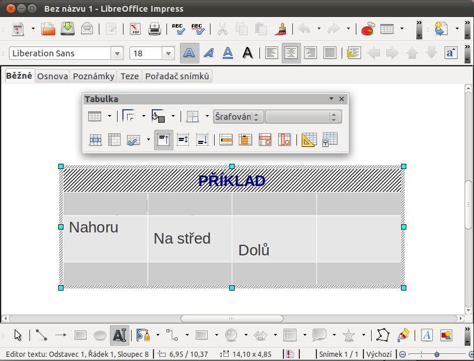Open a file with the folder icon
Viewport: 474px width, 361px height.
(48, 29)
